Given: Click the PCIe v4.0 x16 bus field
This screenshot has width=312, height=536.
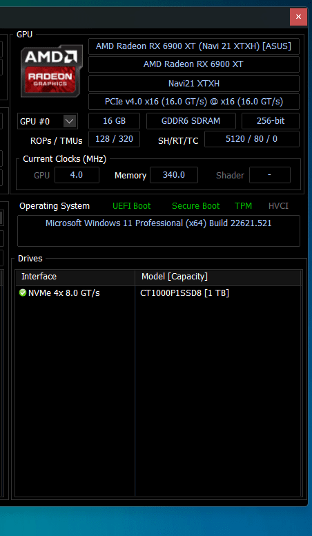Looking at the screenshot, I should click(193, 102).
